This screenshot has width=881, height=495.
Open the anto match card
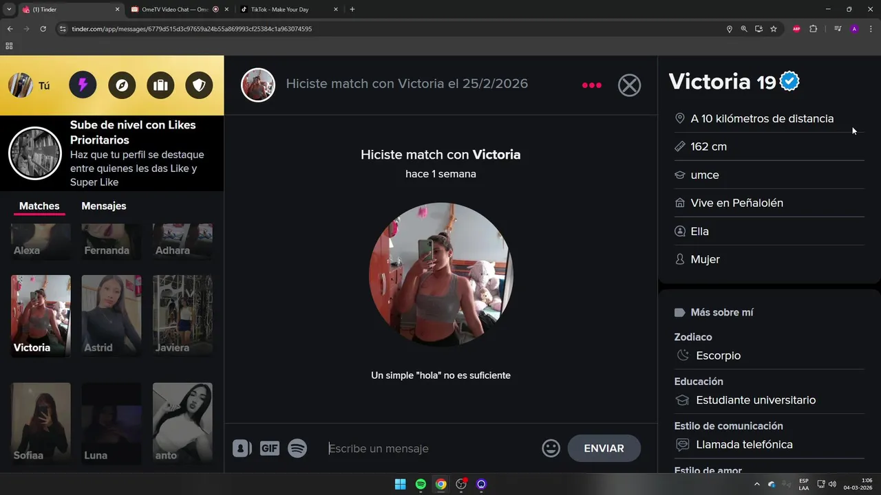point(182,423)
